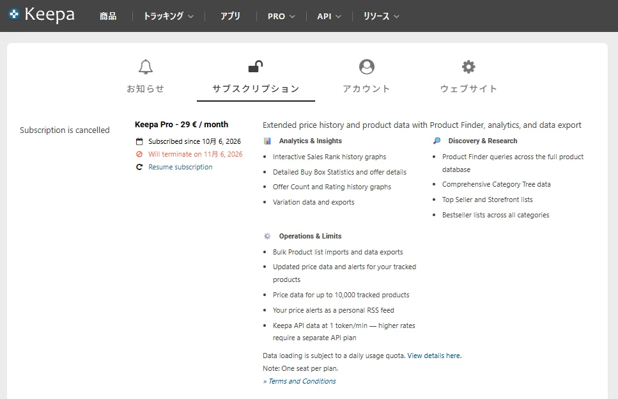Click the user profile アカウント icon
This screenshot has width=618, height=399.
[x=367, y=66]
